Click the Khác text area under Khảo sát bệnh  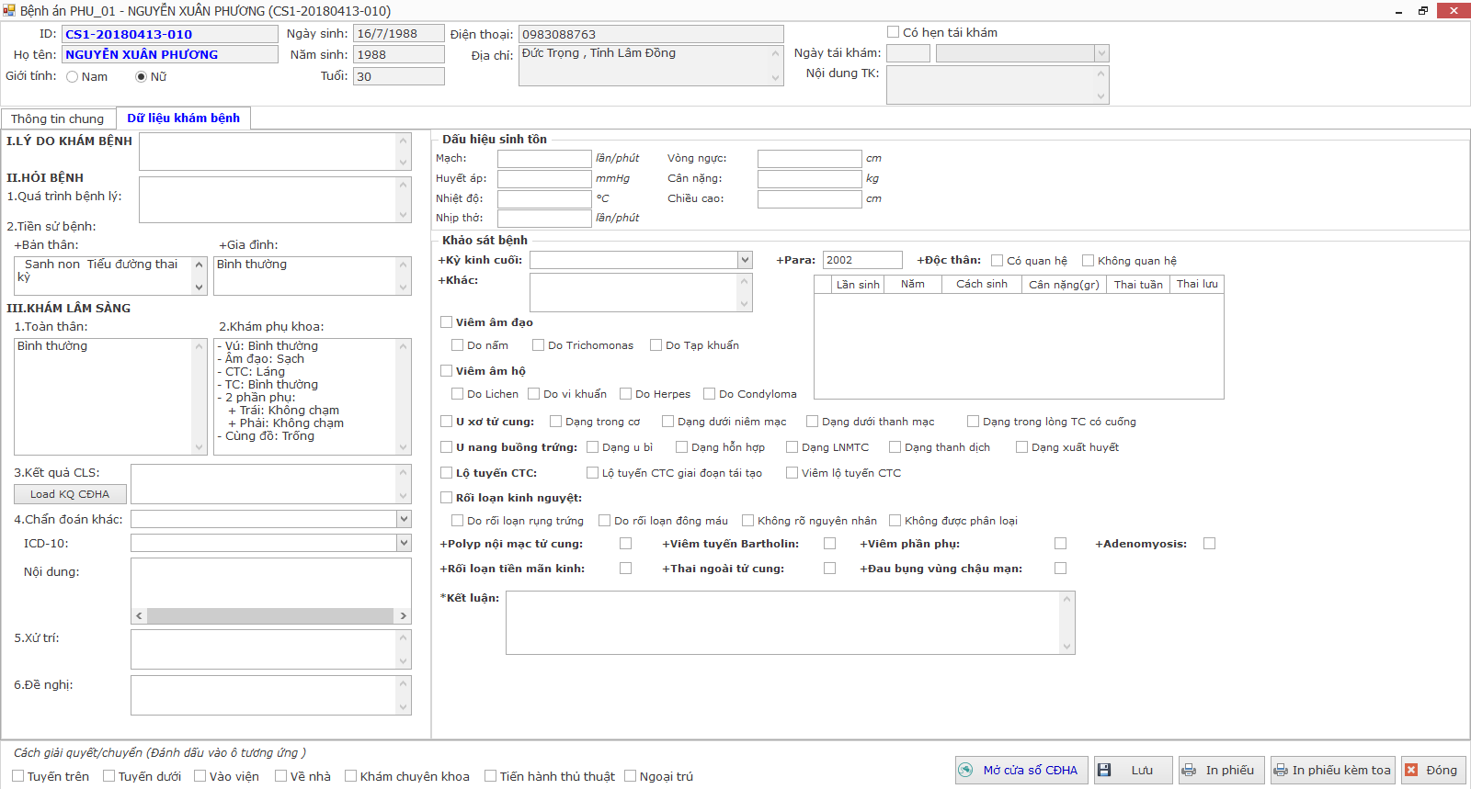(x=641, y=293)
